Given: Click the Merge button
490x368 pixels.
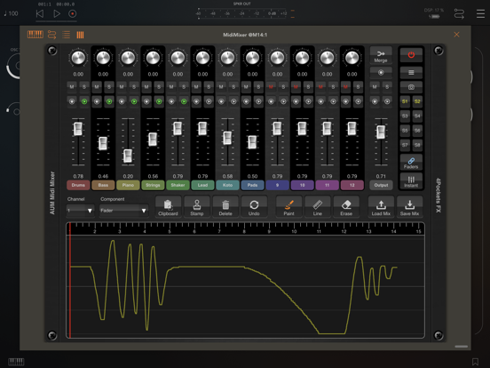Looking at the screenshot, I should [x=381, y=55].
